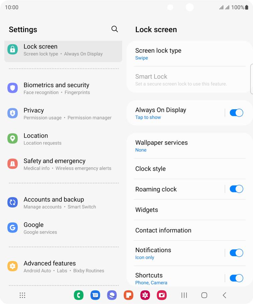Open the red Camera app icon
The width and height of the screenshot is (253, 304).
click(162, 295)
